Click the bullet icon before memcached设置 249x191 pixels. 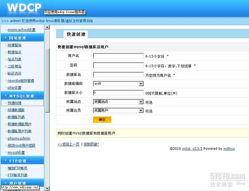6,30
